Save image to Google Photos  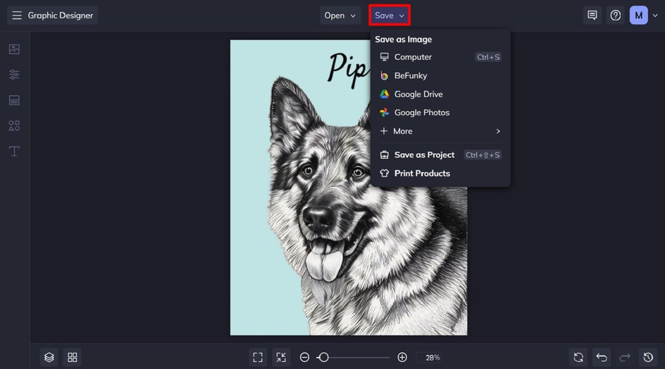point(440,112)
